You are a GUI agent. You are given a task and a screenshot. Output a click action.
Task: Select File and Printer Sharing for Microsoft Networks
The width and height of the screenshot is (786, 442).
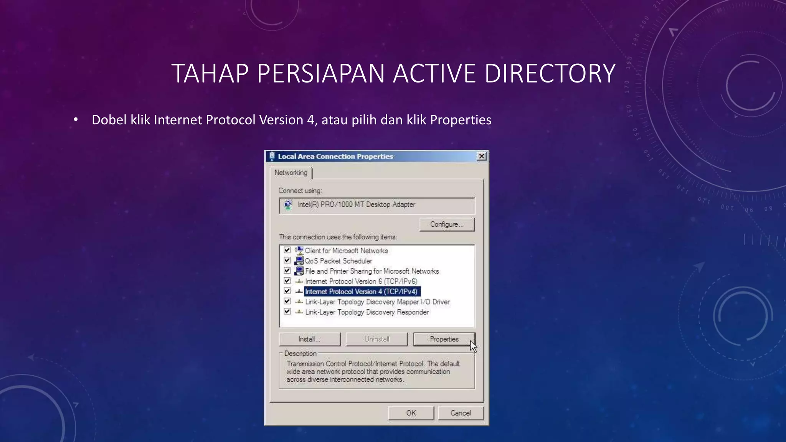click(372, 271)
